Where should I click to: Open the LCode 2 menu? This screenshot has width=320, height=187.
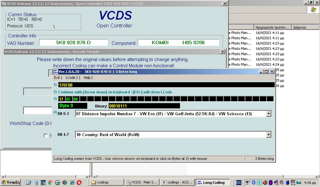click(72, 77)
